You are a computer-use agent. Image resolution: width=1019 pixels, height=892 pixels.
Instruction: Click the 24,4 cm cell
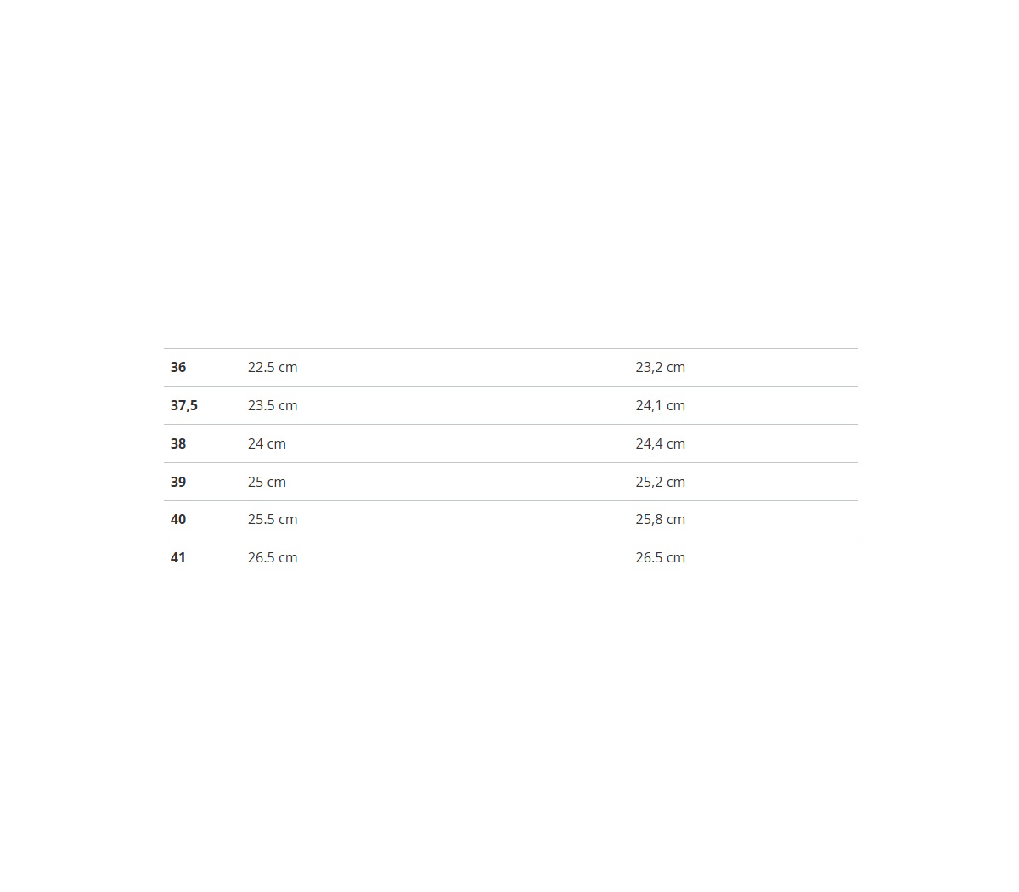(660, 444)
